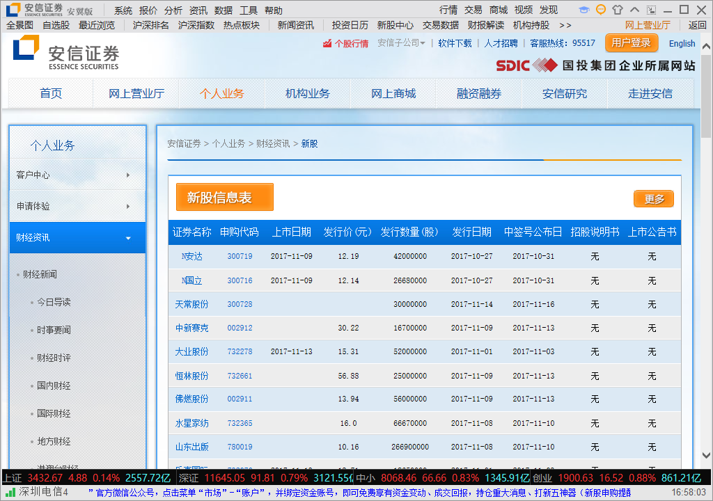The height and width of the screenshot is (501, 713).
Task: Open the N安达 stock link
Action: pos(192,256)
